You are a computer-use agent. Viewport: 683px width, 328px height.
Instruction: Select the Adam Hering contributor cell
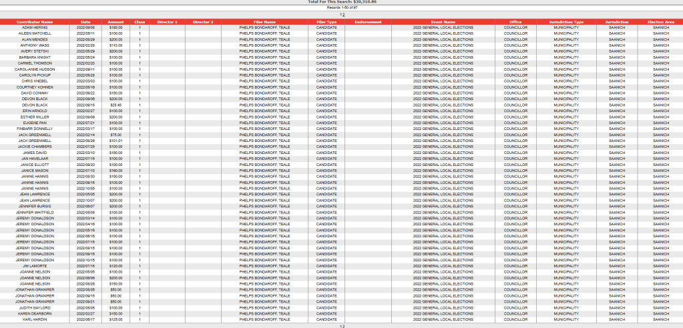click(x=35, y=28)
